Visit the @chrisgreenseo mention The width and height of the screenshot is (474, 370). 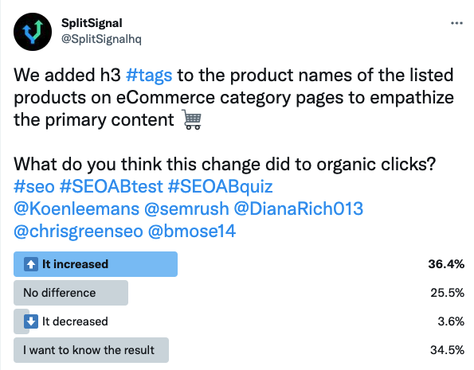[78, 232]
